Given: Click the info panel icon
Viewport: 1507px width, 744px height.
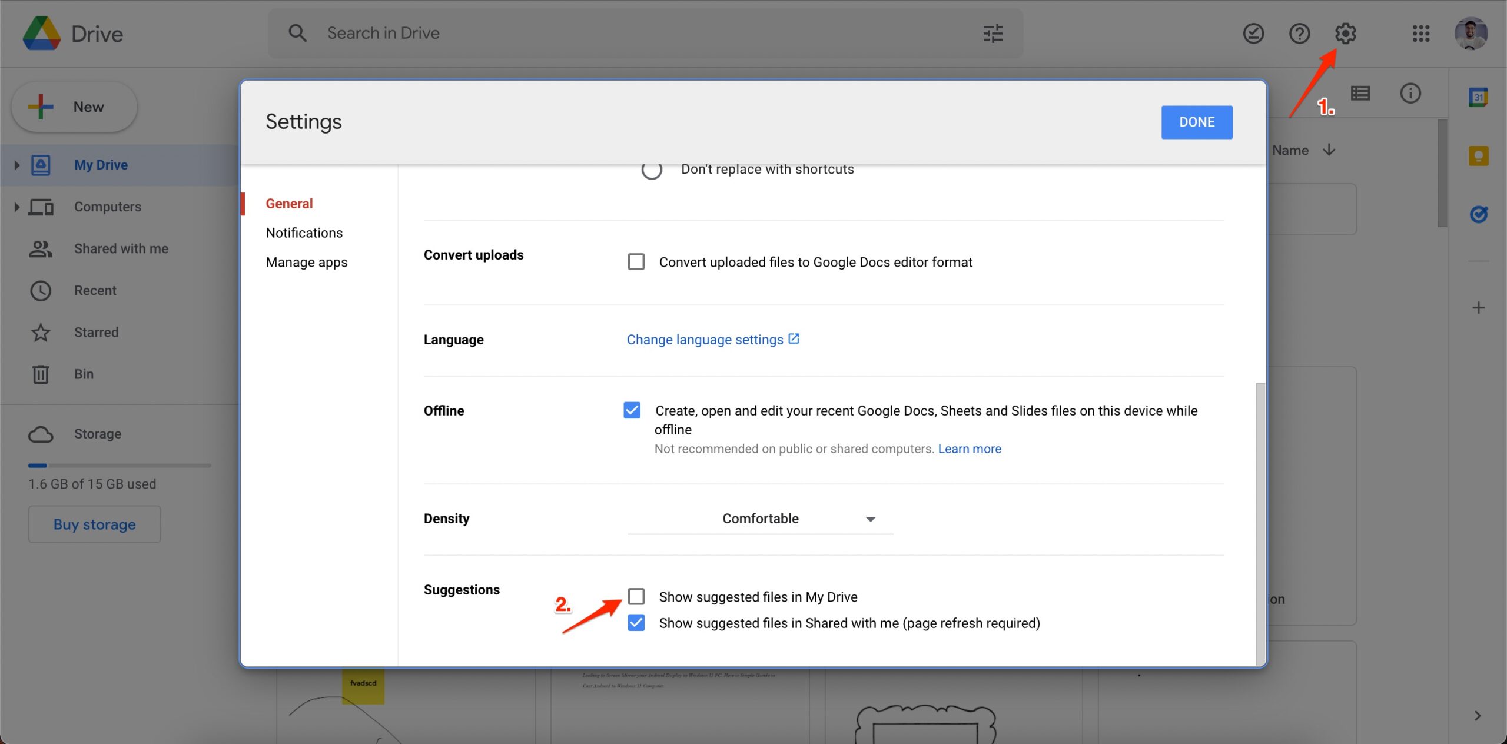Looking at the screenshot, I should (1410, 93).
